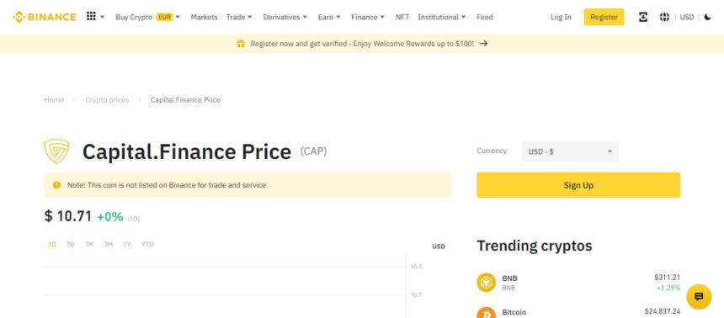Click the +0% change value
The width and height of the screenshot is (724, 318).
pyautogui.click(x=110, y=216)
